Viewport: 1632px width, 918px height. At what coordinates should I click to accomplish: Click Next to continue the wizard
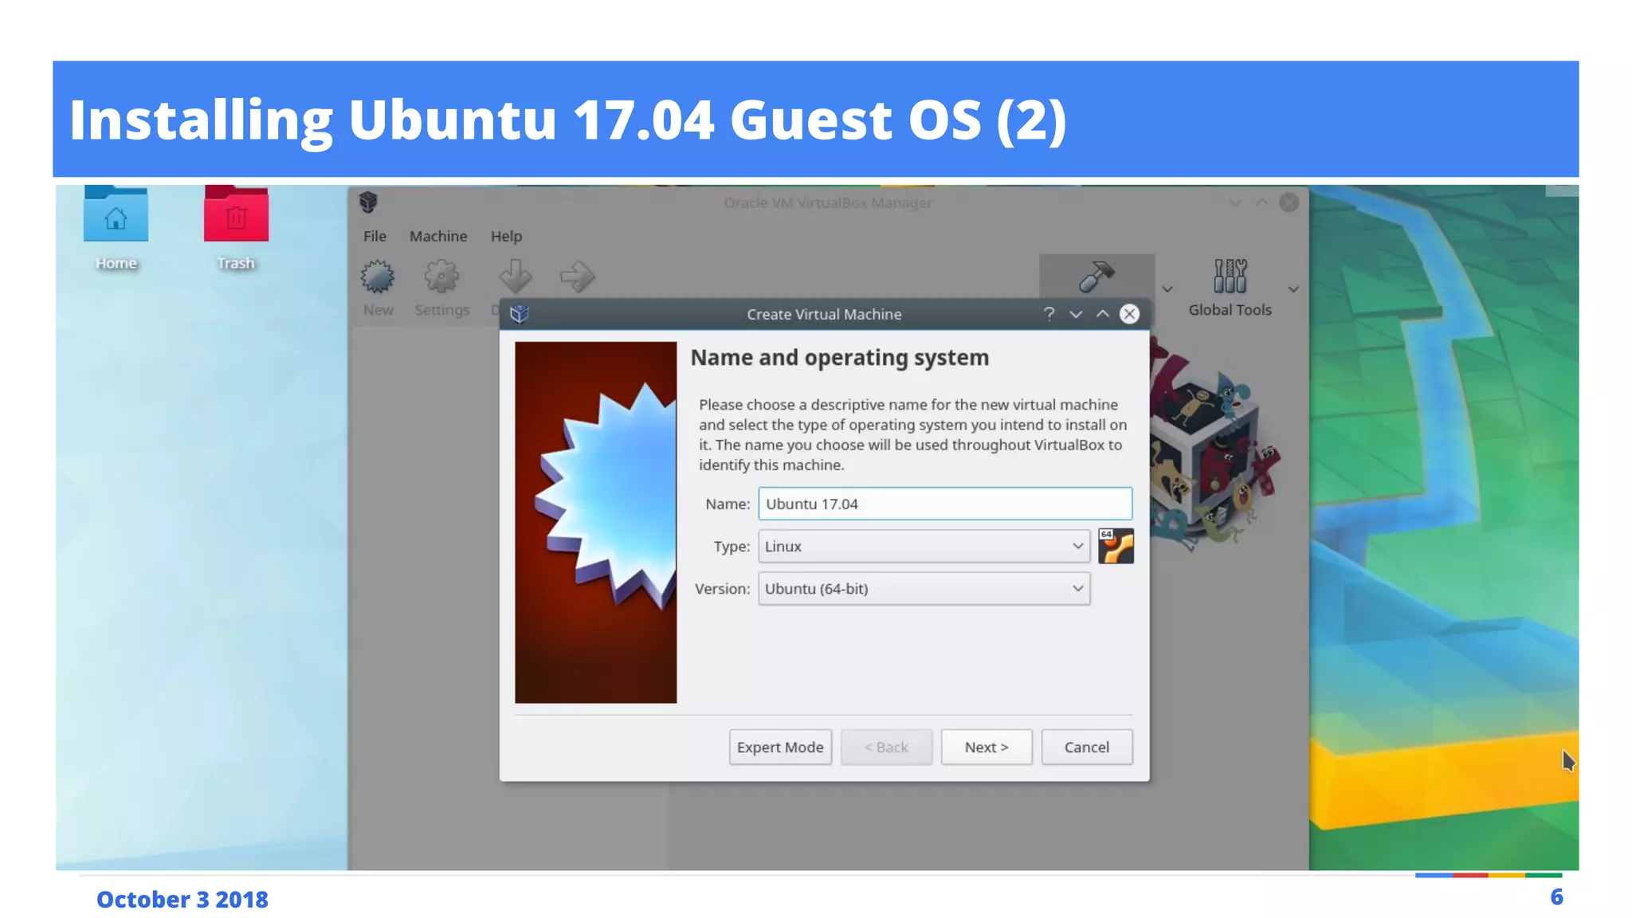pos(987,747)
